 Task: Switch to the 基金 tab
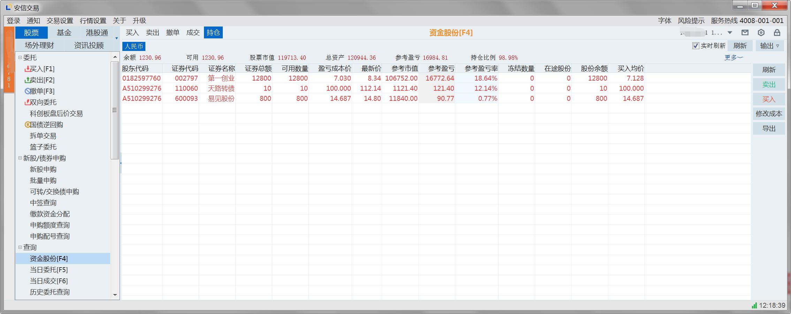pyautogui.click(x=64, y=32)
